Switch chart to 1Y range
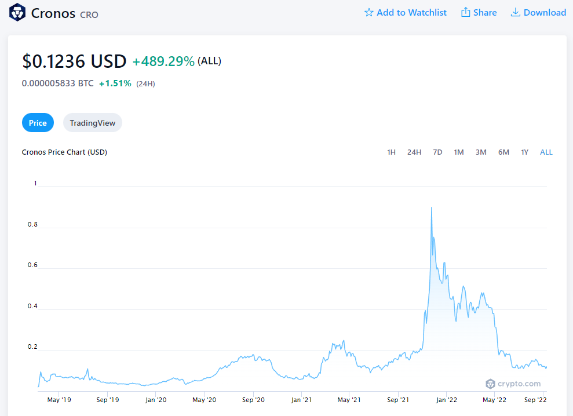573x416 pixels. pyautogui.click(x=524, y=152)
